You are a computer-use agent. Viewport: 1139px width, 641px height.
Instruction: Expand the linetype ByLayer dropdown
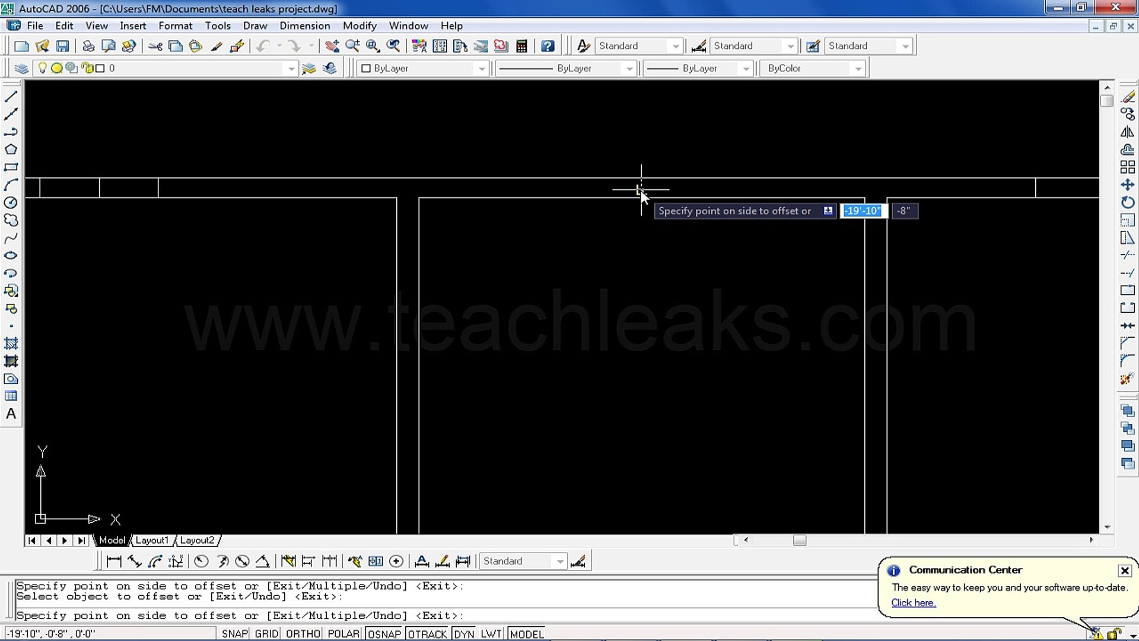(629, 68)
